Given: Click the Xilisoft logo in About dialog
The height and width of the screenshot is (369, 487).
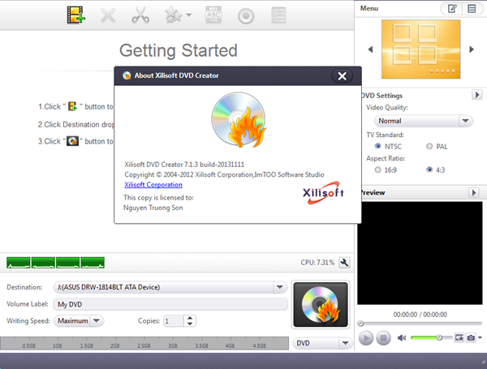Looking at the screenshot, I should coord(323,193).
